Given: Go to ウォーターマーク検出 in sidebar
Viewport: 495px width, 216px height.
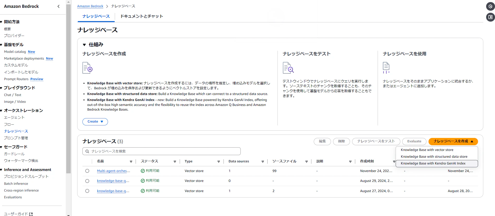Looking at the screenshot, I should [x=21, y=161].
